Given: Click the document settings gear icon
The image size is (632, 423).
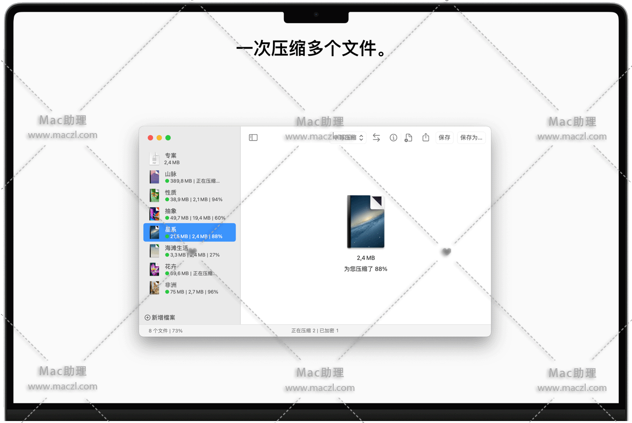Looking at the screenshot, I should (x=408, y=138).
